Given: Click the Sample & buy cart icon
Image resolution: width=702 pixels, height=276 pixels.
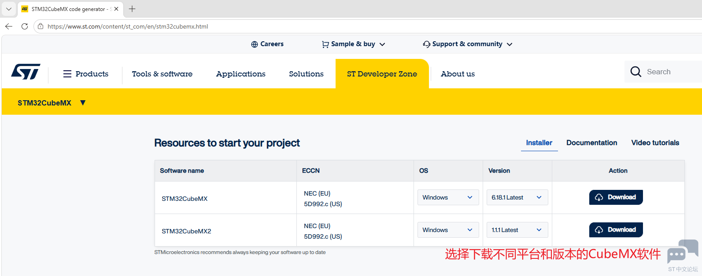Looking at the screenshot, I should tap(325, 44).
